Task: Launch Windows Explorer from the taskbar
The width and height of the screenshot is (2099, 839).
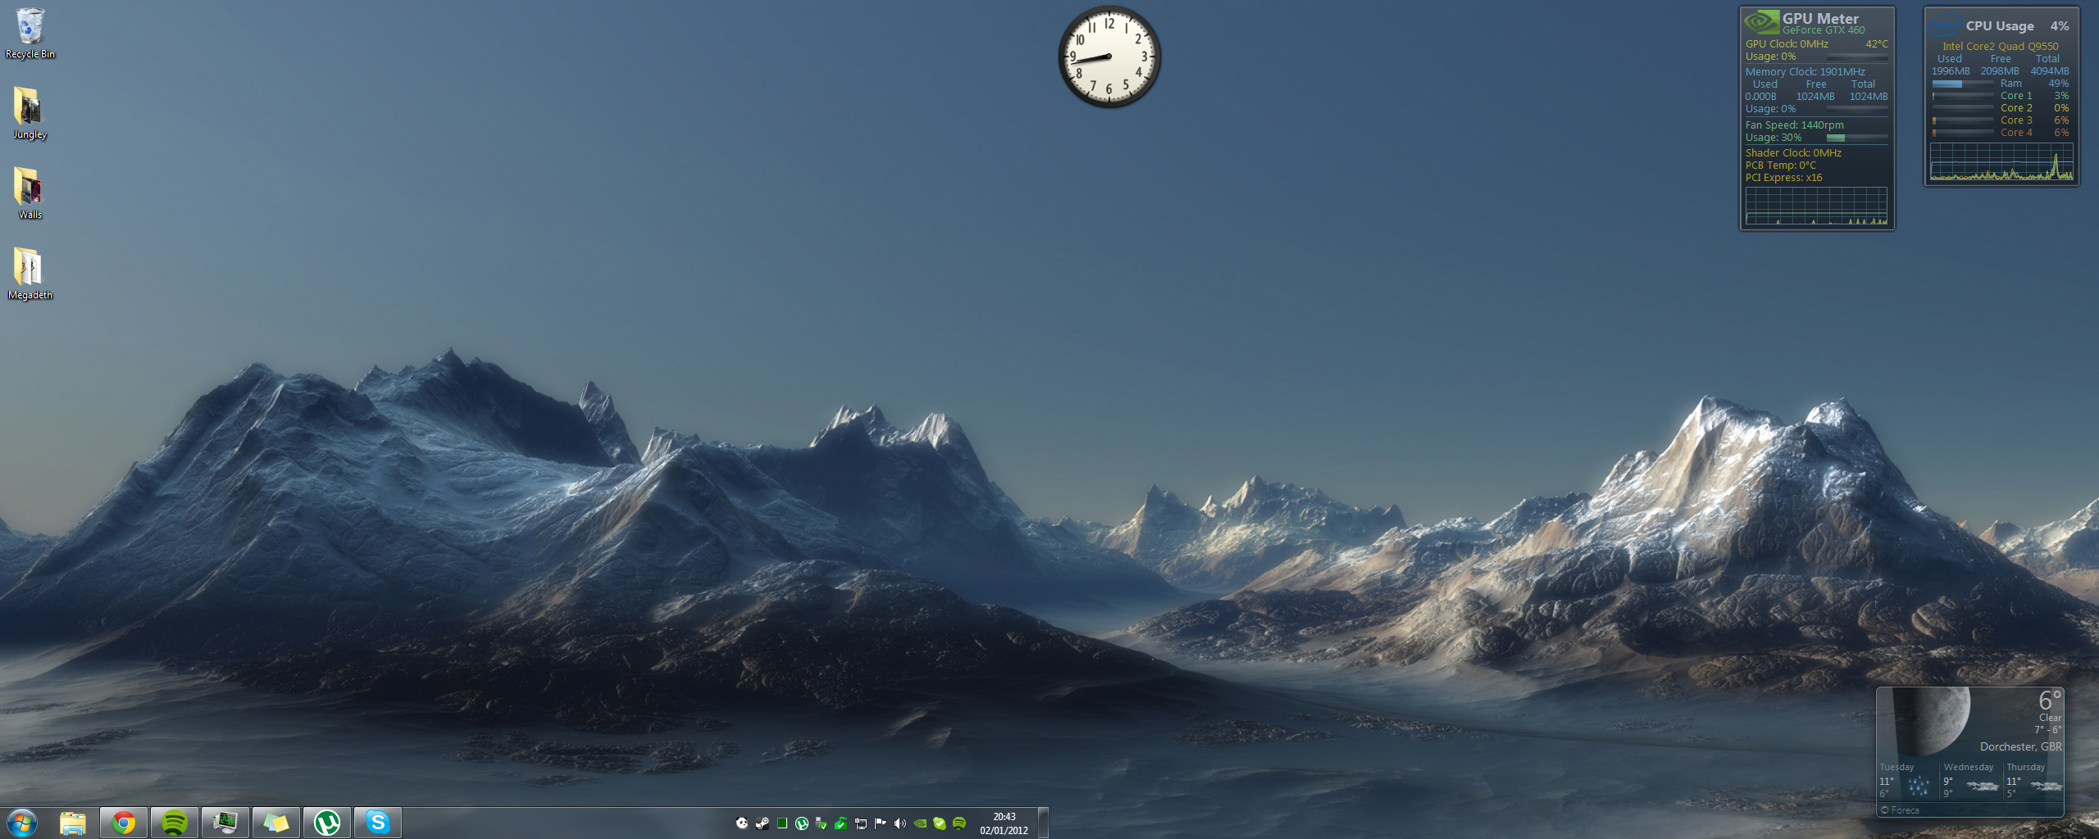Action: pyautogui.click(x=73, y=822)
